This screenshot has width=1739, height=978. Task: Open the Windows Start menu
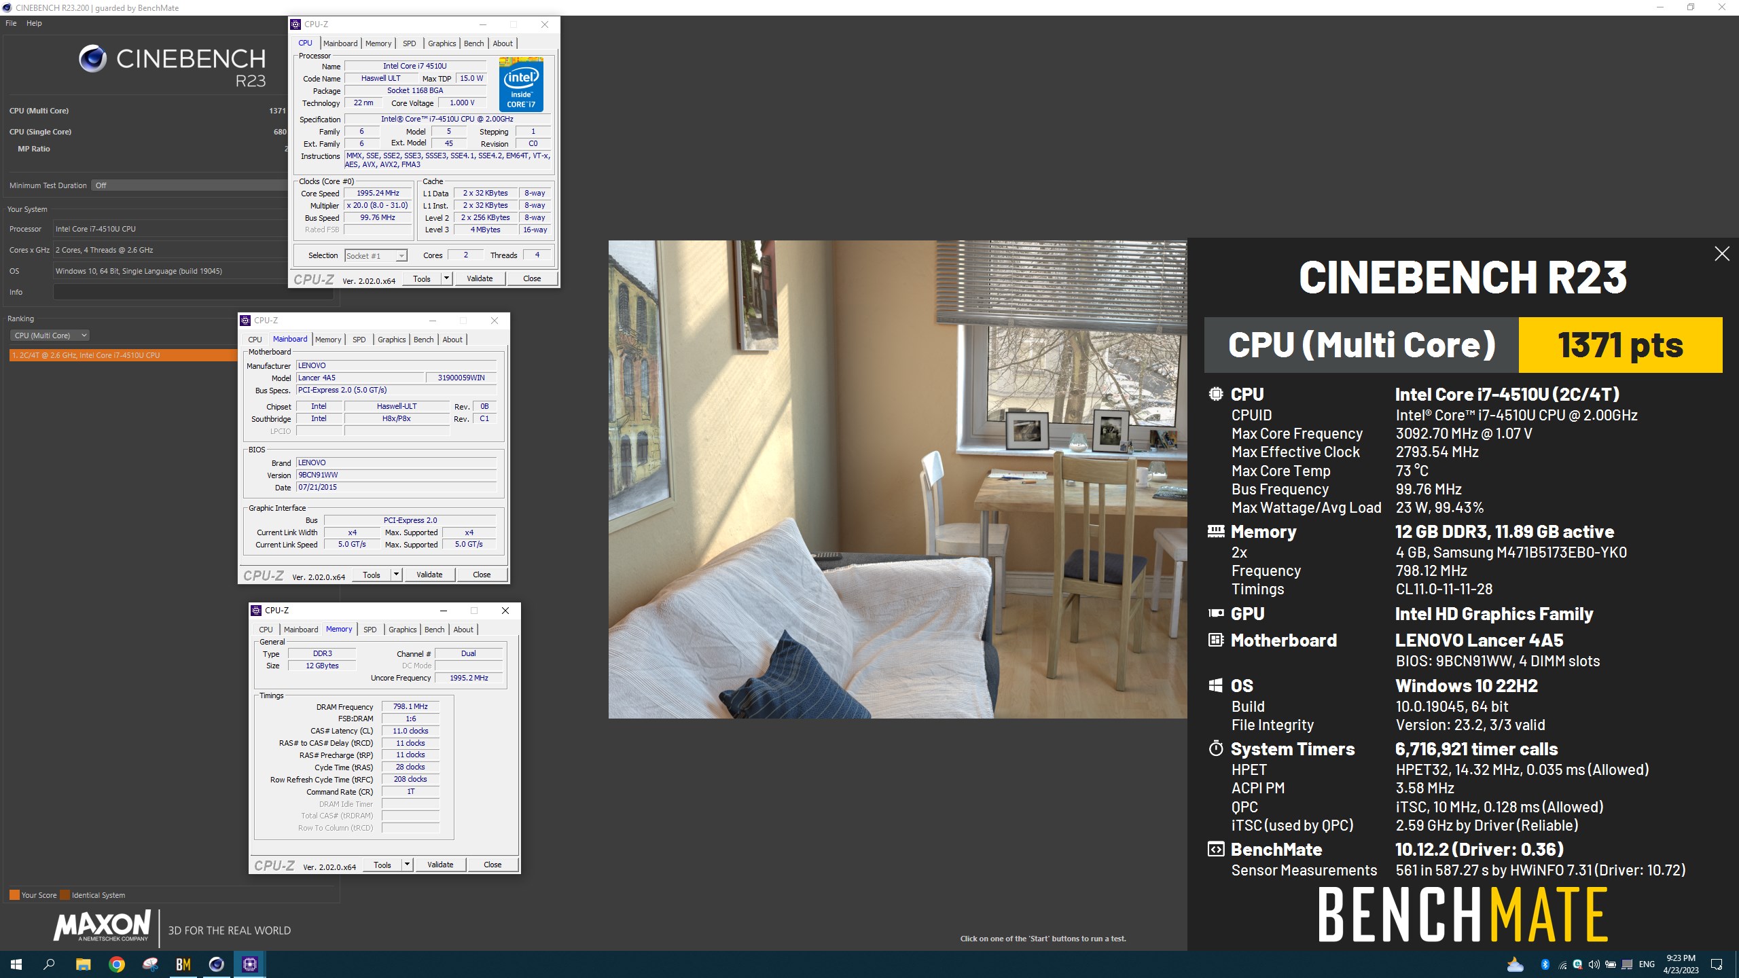pyautogui.click(x=16, y=964)
